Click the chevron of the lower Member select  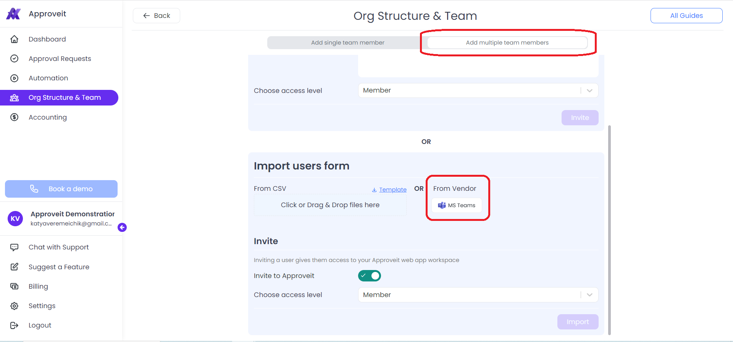tap(589, 295)
